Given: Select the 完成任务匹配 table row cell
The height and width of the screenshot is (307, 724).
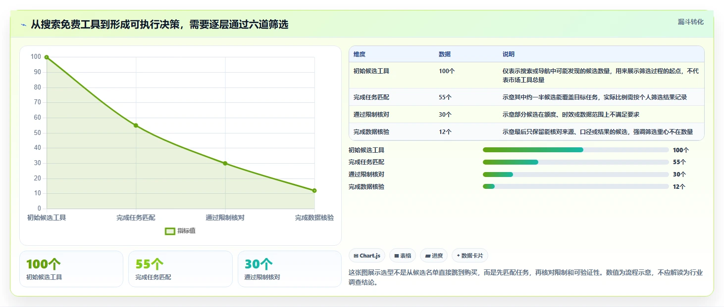Looking at the screenshot, I should coord(371,97).
